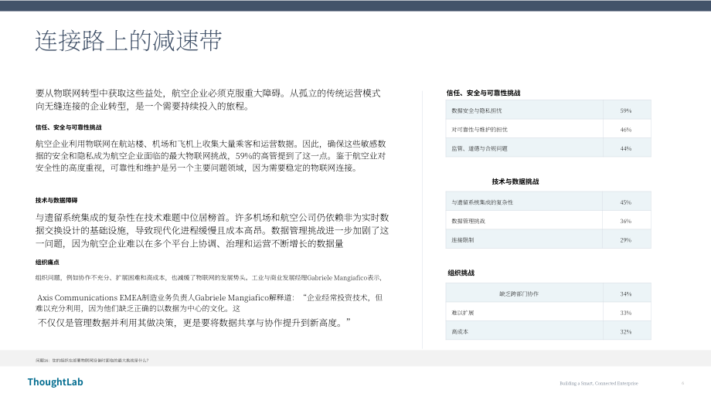Click footer text "Building a Smart, Connected Enterprise"

tap(598, 383)
